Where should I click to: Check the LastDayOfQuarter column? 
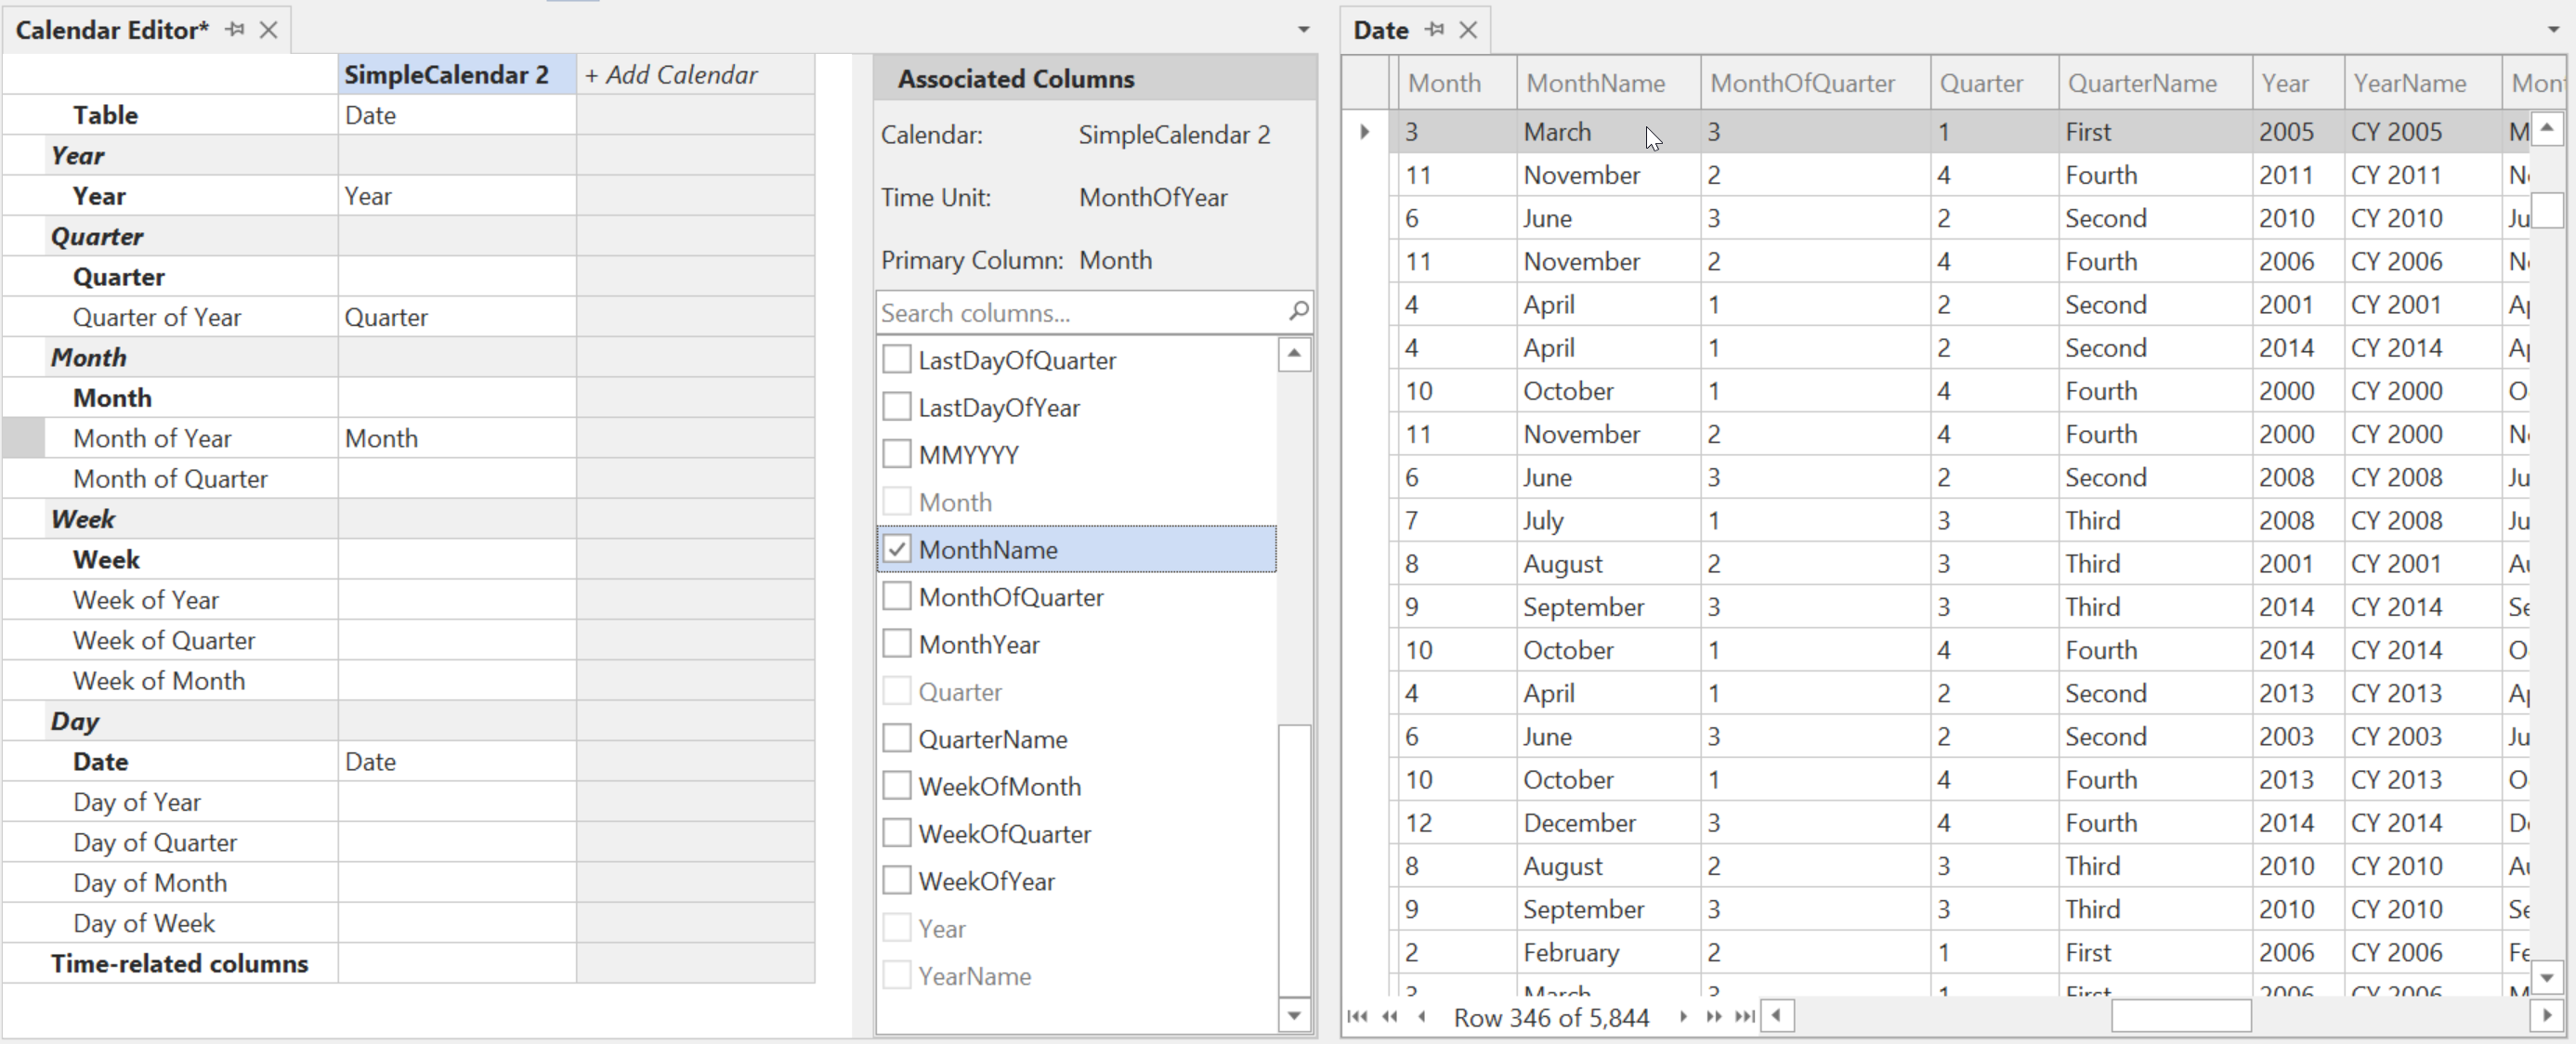click(897, 359)
